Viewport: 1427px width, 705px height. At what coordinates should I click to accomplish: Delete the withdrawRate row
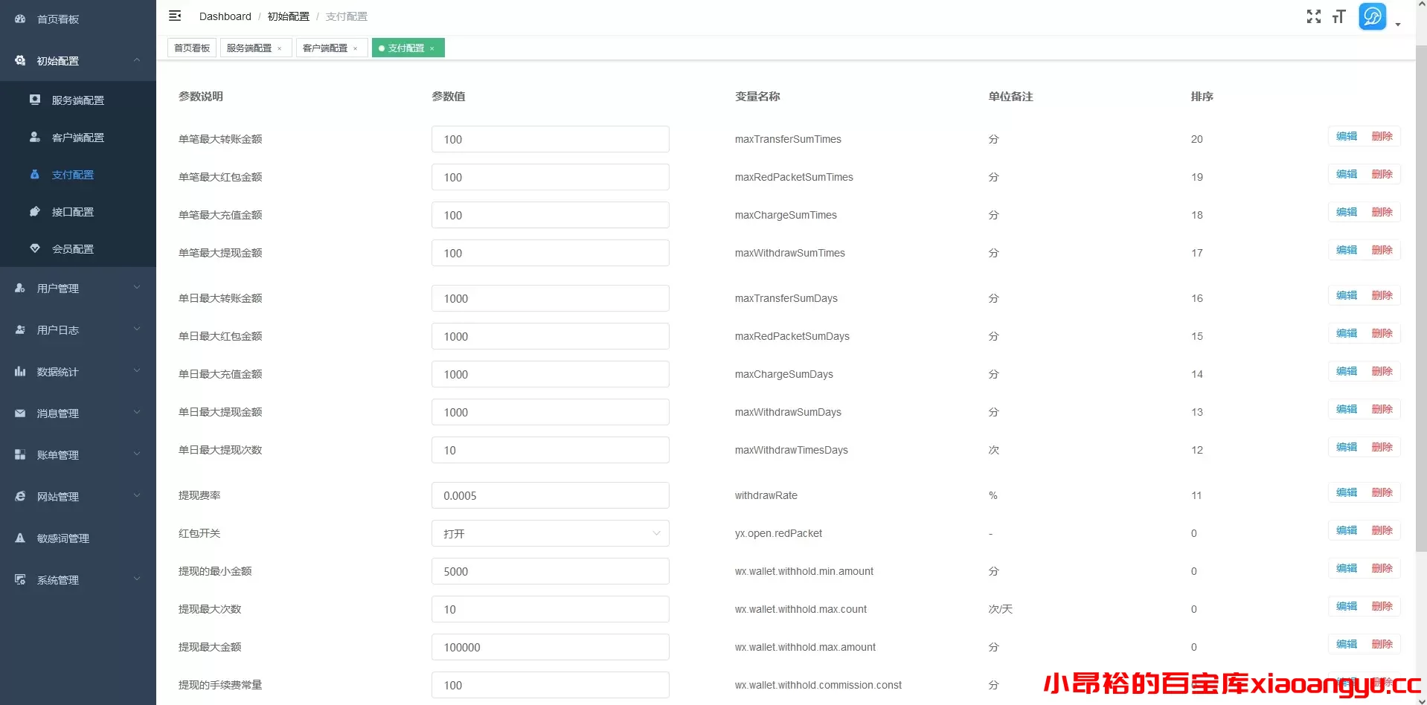click(x=1382, y=493)
